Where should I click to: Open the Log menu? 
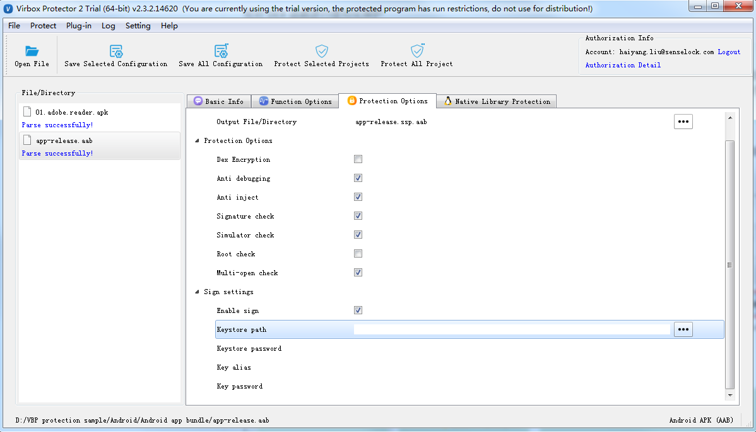(108, 25)
